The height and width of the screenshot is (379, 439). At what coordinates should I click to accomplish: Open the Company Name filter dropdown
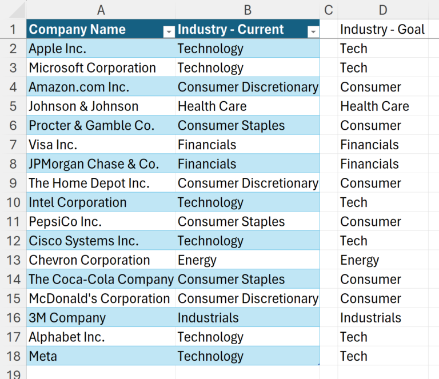click(169, 32)
